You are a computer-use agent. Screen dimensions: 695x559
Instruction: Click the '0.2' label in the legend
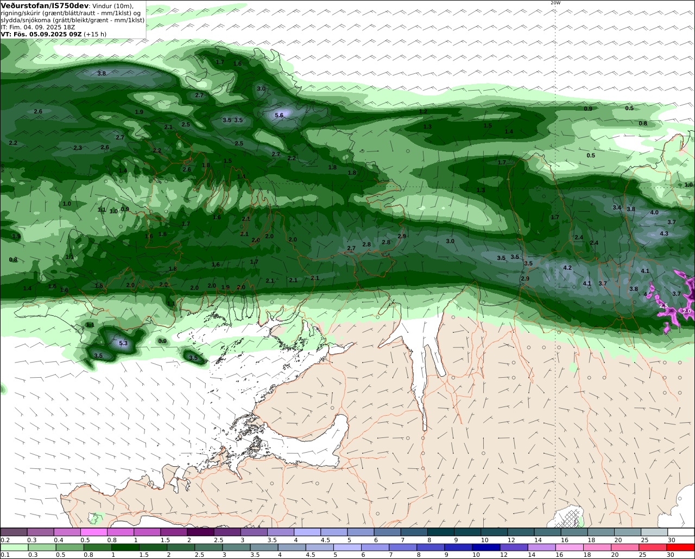coord(5,540)
